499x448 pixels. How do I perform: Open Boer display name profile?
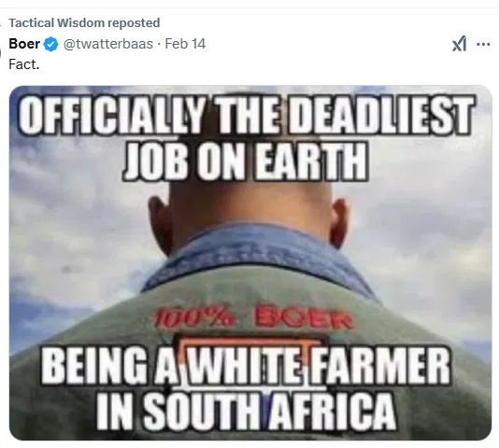[24, 44]
